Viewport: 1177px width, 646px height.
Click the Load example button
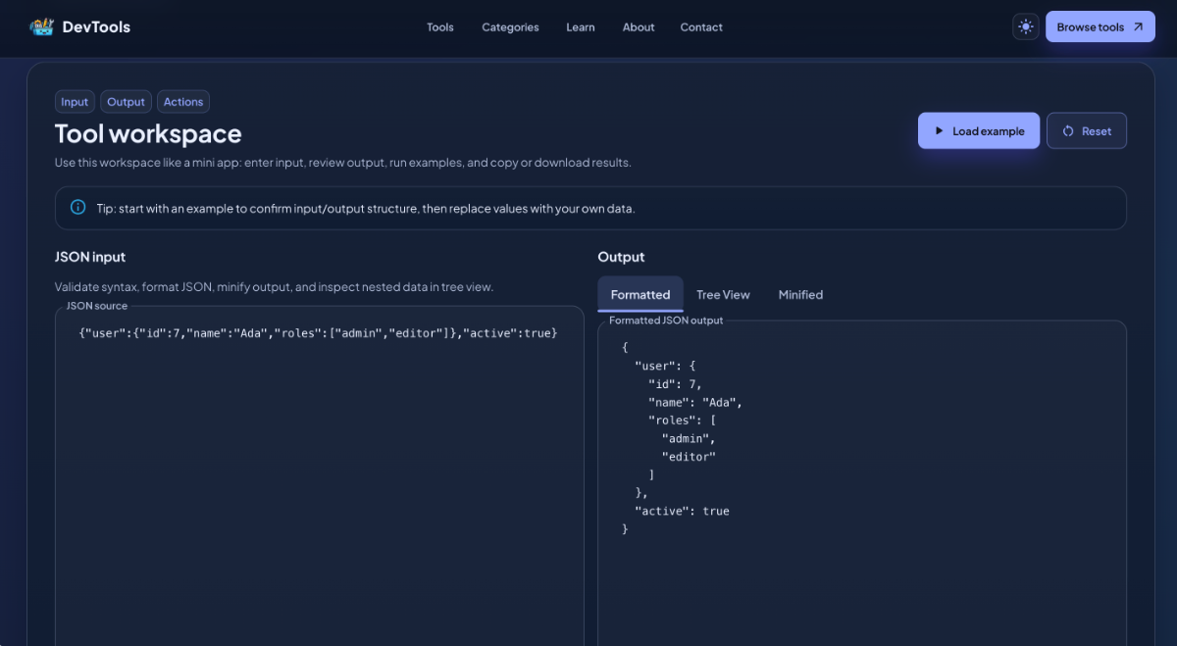[979, 130]
